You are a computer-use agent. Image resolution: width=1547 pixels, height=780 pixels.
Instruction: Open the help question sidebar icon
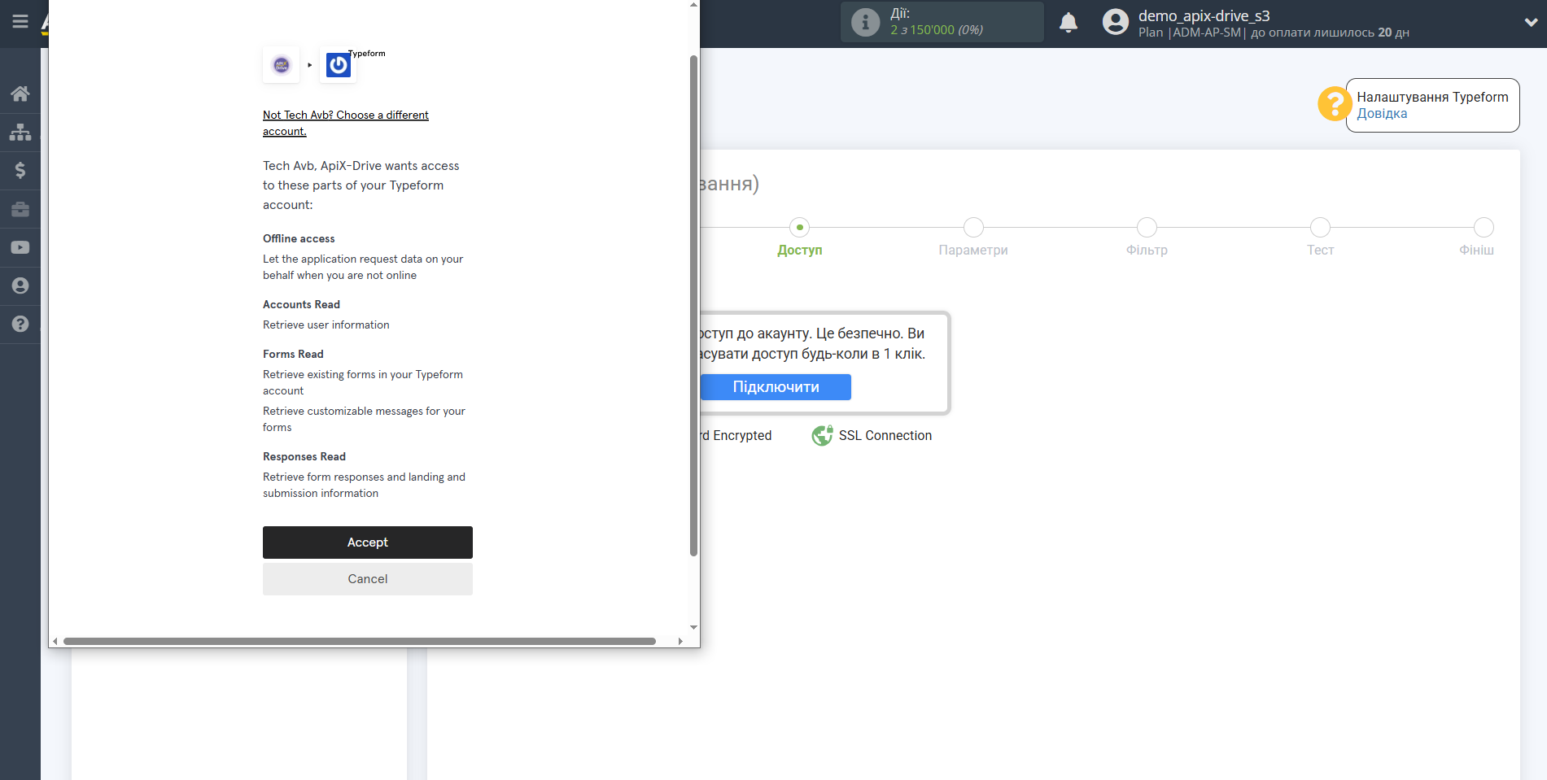click(x=20, y=324)
